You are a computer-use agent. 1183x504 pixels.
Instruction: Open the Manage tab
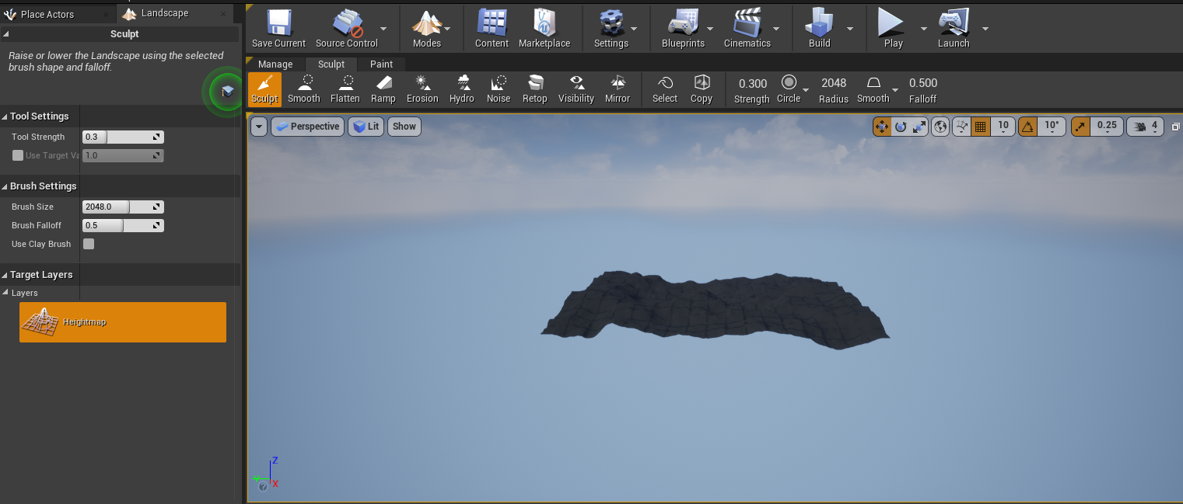click(275, 64)
